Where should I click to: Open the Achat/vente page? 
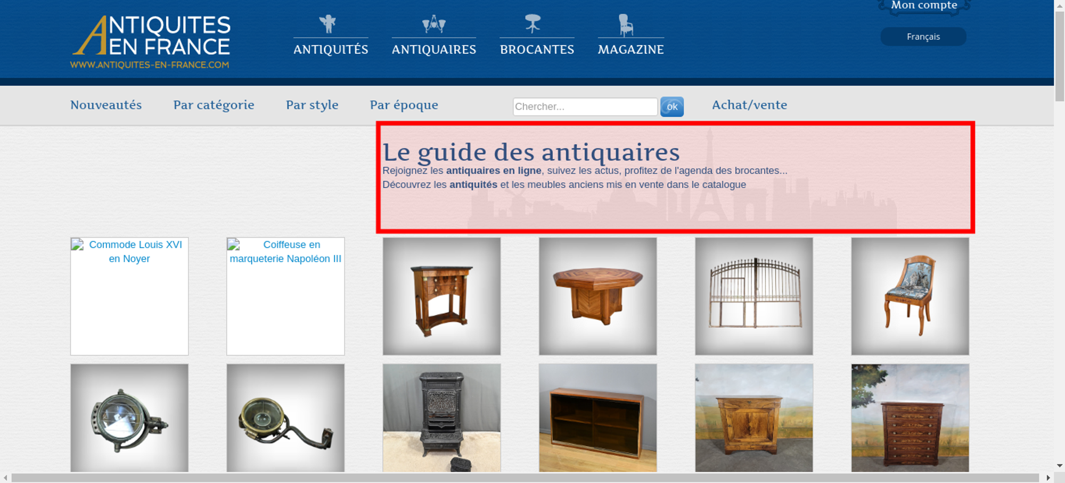(x=749, y=105)
